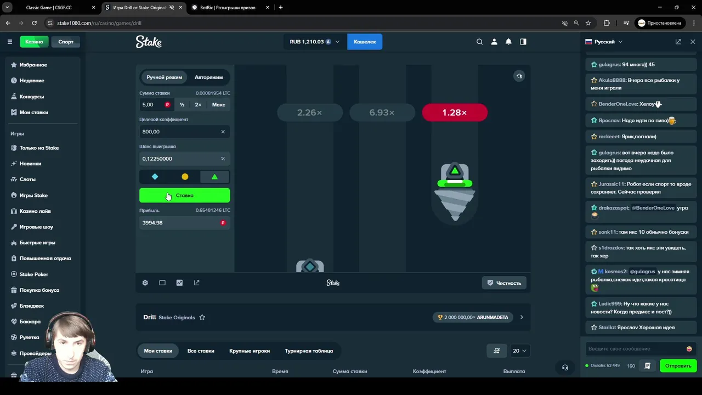
Task: Click the 2.26× result pill
Action: click(310, 112)
